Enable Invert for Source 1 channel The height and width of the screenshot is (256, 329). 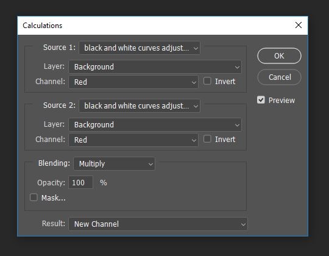(207, 81)
